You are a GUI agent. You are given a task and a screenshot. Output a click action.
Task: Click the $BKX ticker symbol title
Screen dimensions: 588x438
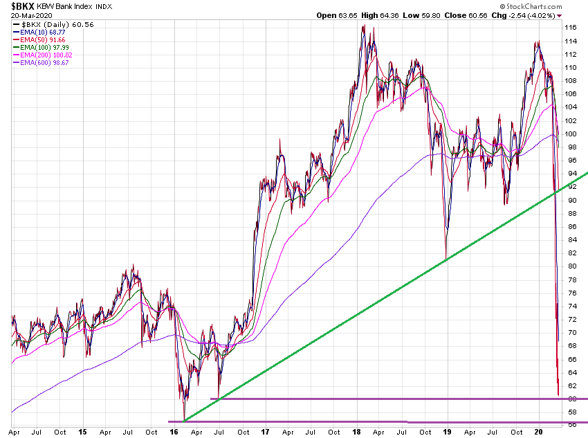(x=23, y=6)
